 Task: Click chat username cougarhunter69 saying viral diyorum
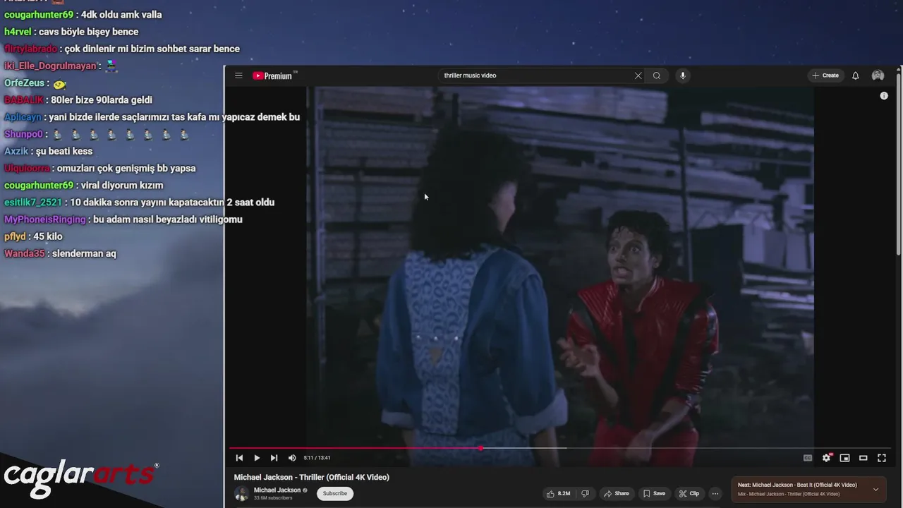(39, 186)
